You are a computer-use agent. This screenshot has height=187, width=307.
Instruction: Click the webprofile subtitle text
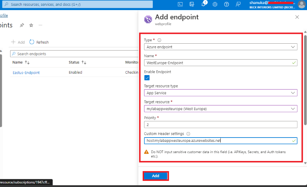click(163, 24)
